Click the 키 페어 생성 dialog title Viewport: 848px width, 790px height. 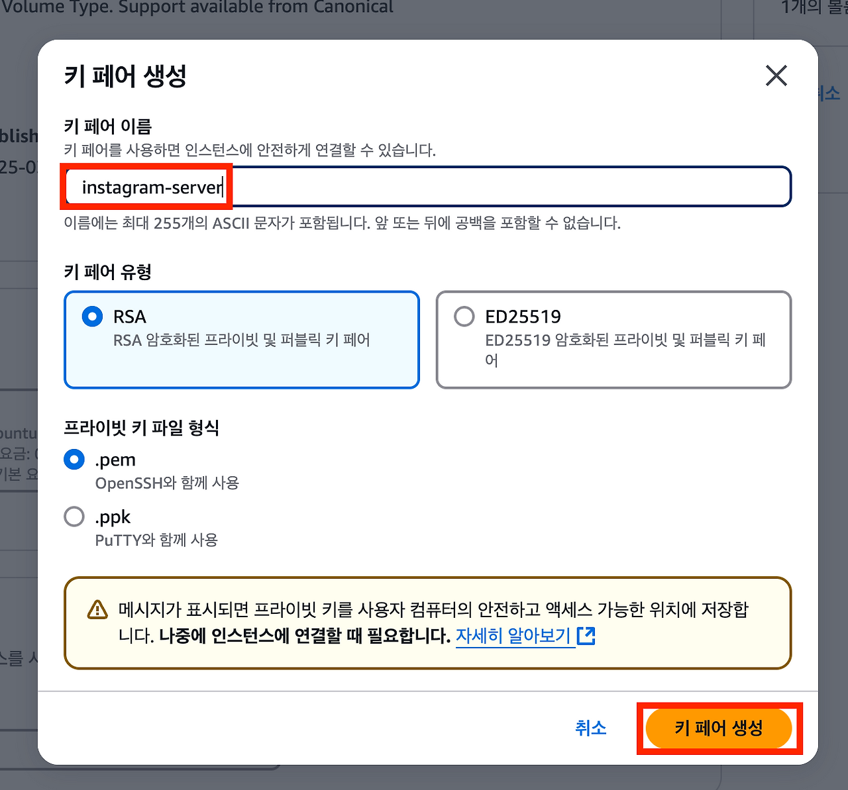pyautogui.click(x=125, y=75)
